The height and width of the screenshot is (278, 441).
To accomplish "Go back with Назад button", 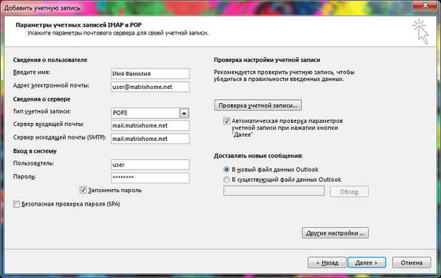I will tap(327, 262).
